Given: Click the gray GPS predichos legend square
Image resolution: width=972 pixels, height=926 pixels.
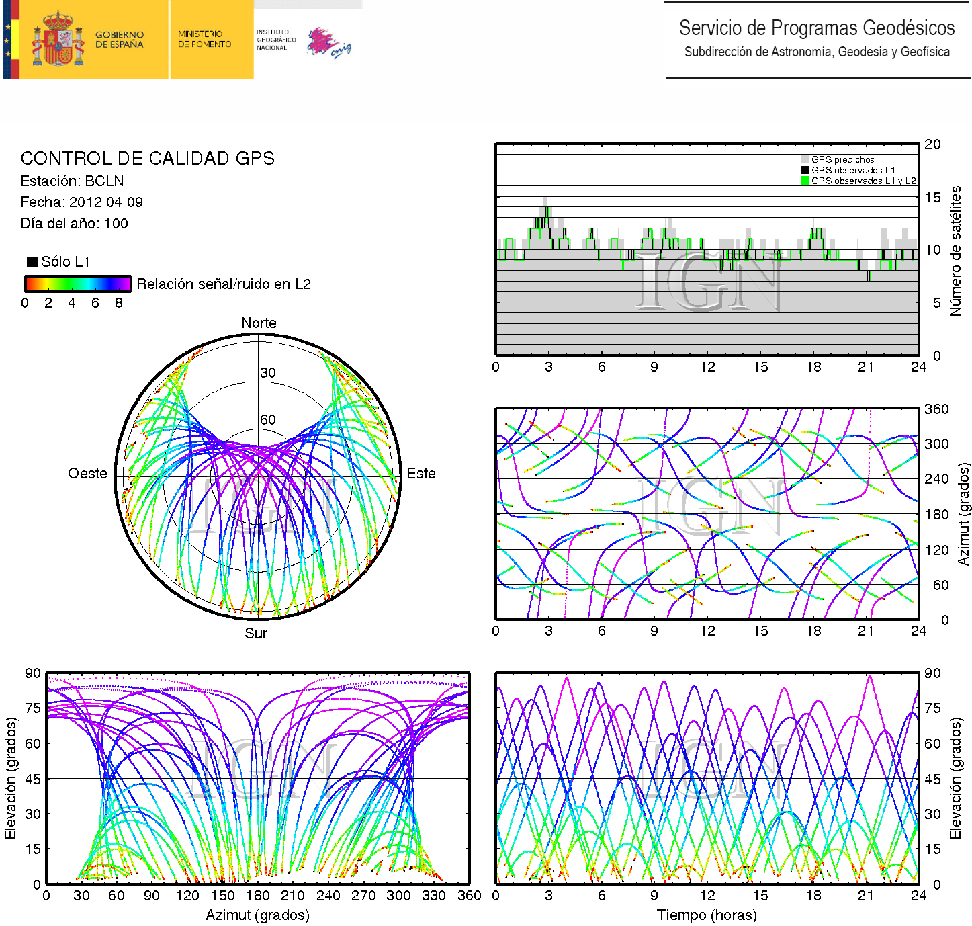Looking at the screenshot, I should pyautogui.click(x=805, y=160).
